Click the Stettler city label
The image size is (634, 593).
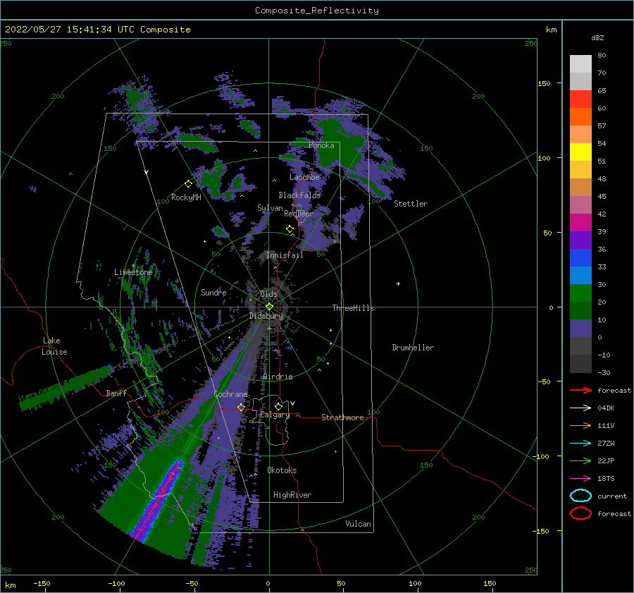pos(411,204)
